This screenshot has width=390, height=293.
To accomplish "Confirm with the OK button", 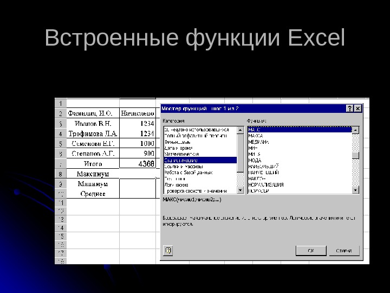I will click(x=311, y=251).
